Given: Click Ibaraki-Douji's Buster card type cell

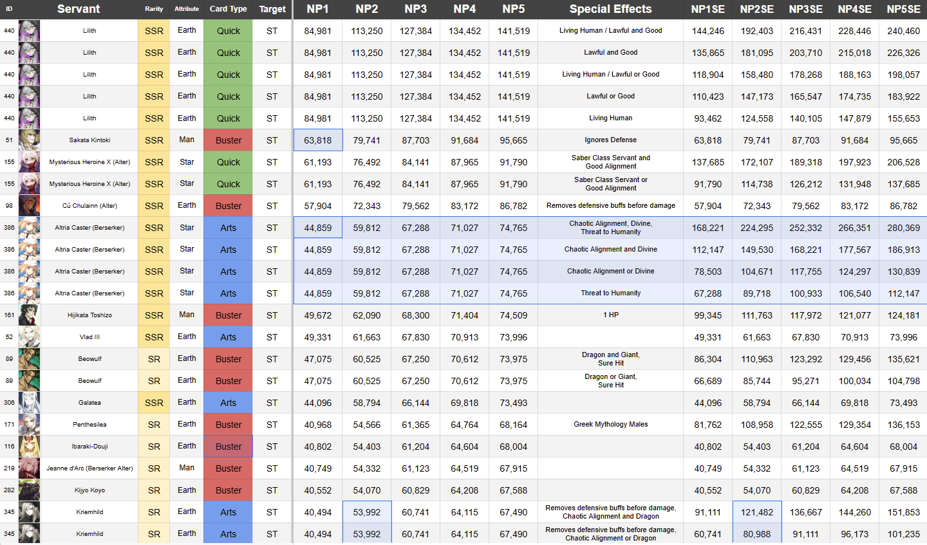Looking at the screenshot, I should pyautogui.click(x=229, y=447).
